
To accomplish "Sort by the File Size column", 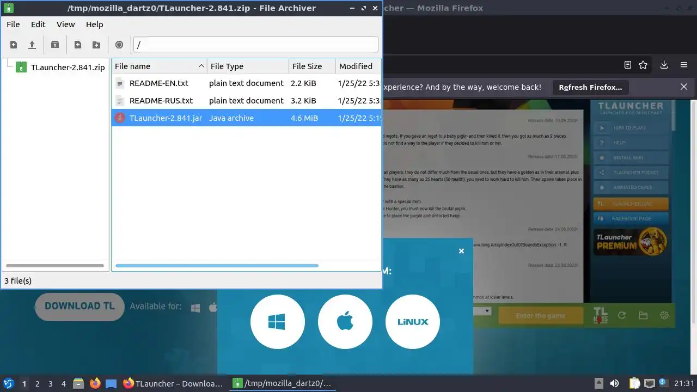I will [x=312, y=66].
